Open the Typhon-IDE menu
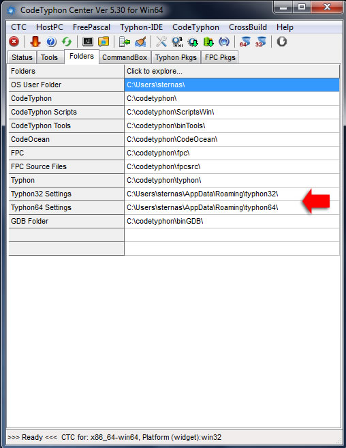346x448 pixels. (x=141, y=27)
